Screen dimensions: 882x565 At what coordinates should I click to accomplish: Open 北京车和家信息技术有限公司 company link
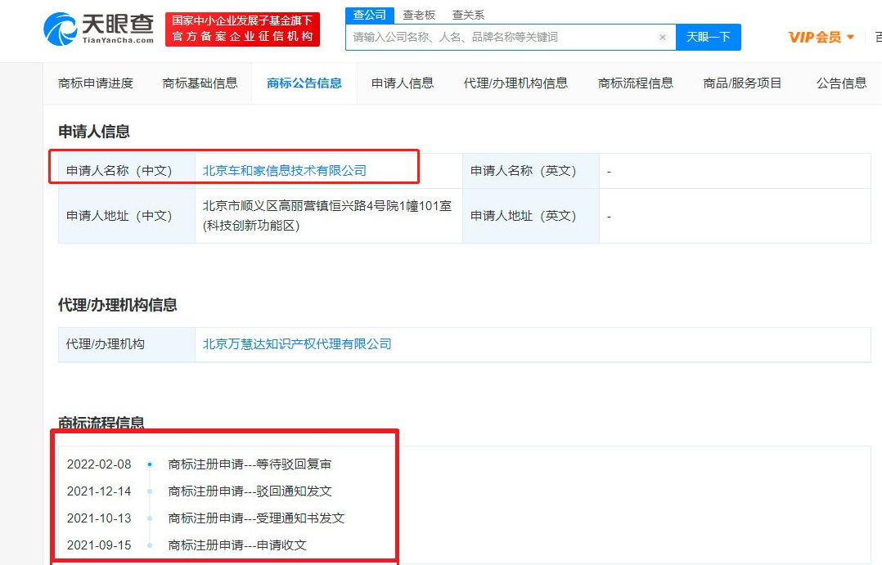[285, 171]
